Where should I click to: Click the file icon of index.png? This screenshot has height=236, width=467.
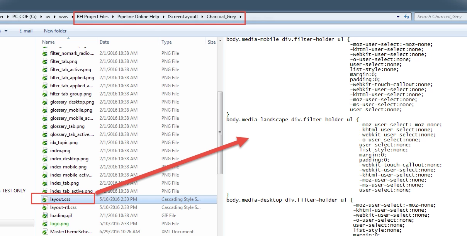tap(45, 151)
